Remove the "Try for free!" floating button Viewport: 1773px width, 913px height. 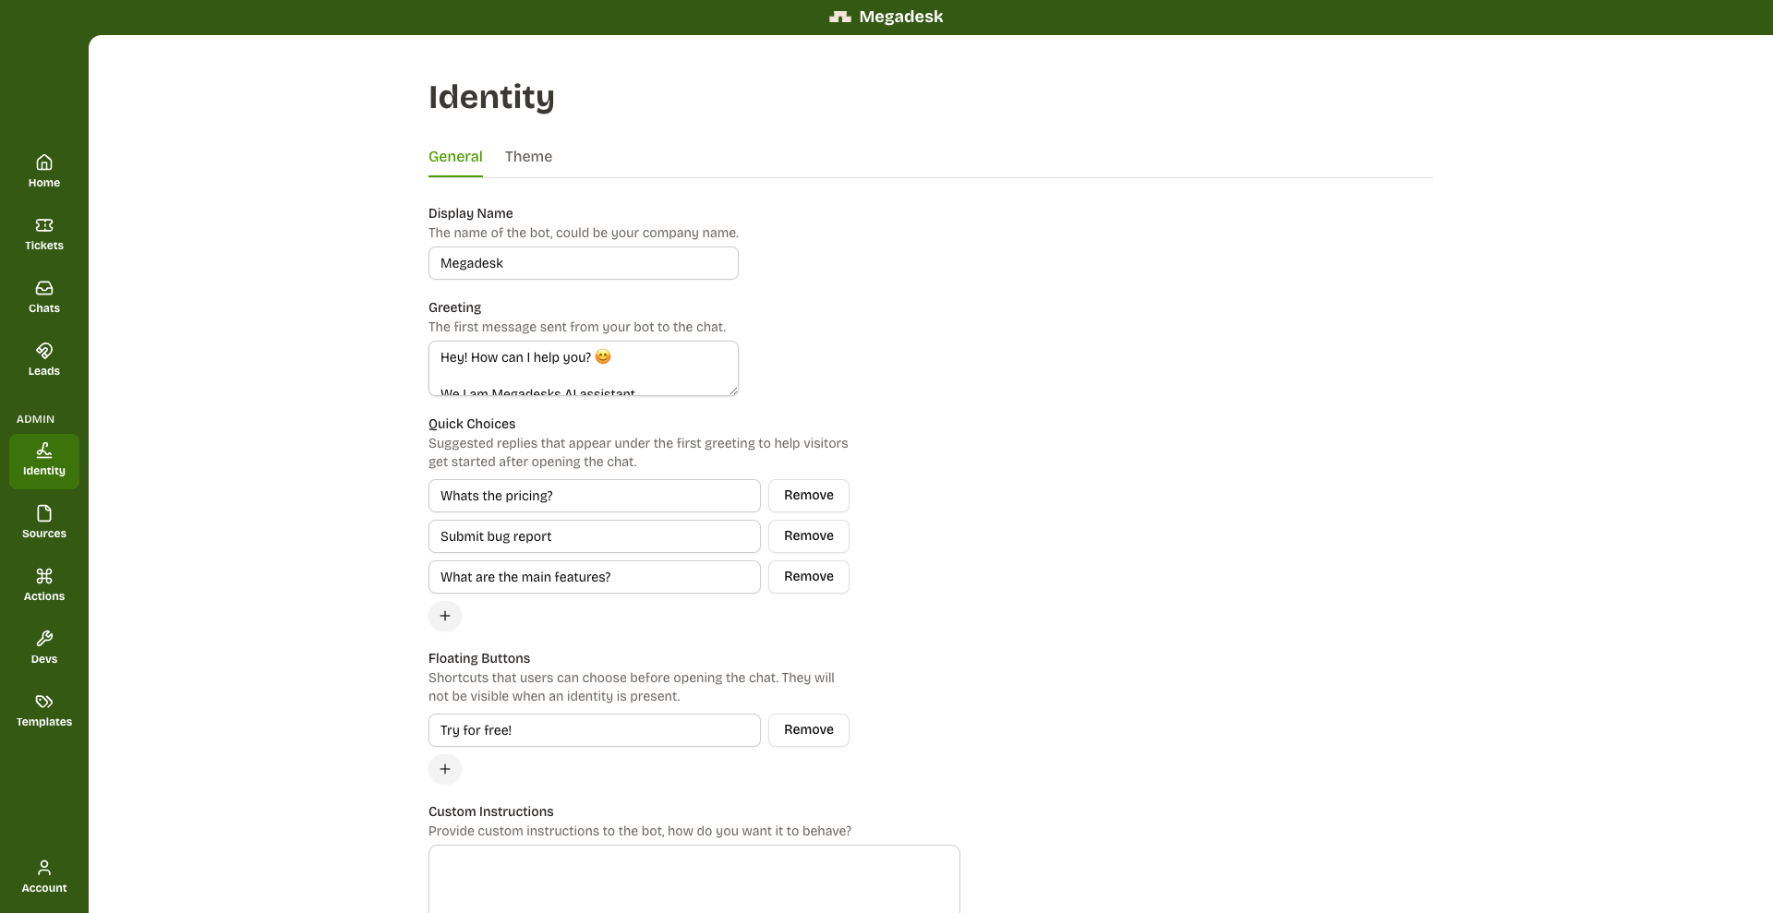[808, 730]
